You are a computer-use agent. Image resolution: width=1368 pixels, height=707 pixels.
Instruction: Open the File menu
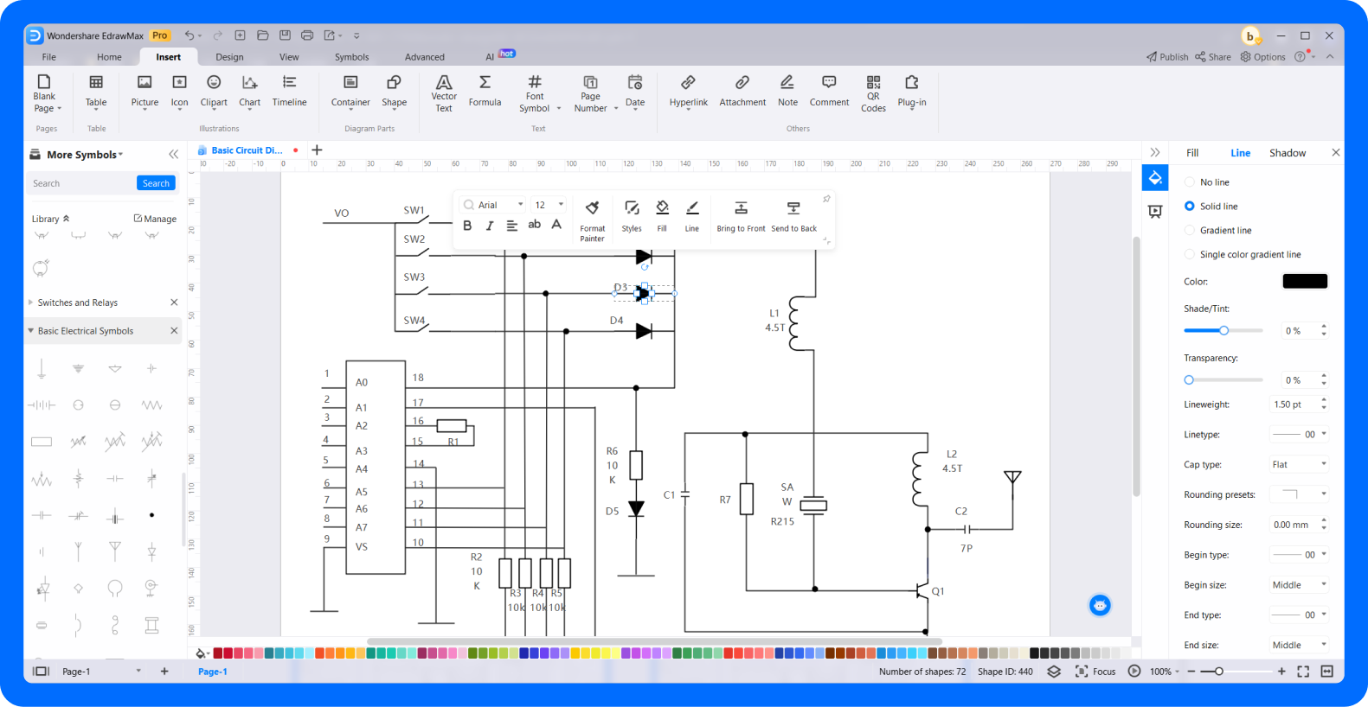48,57
